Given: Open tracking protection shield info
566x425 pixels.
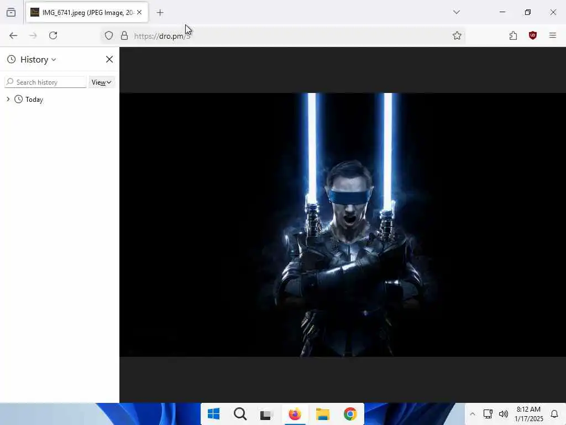Looking at the screenshot, I should 109,35.
